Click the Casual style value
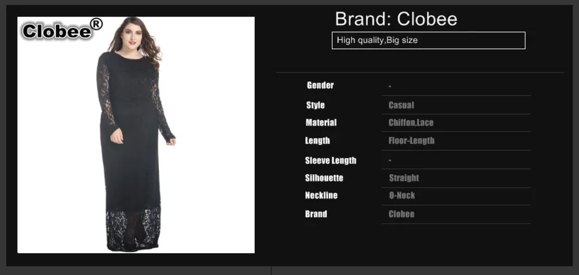This screenshot has width=579, height=275. point(401,105)
